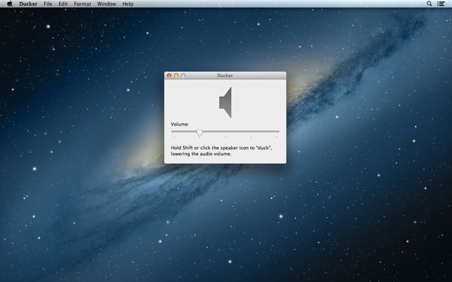Click the "Hold Shift or click" instruction text

221,151
